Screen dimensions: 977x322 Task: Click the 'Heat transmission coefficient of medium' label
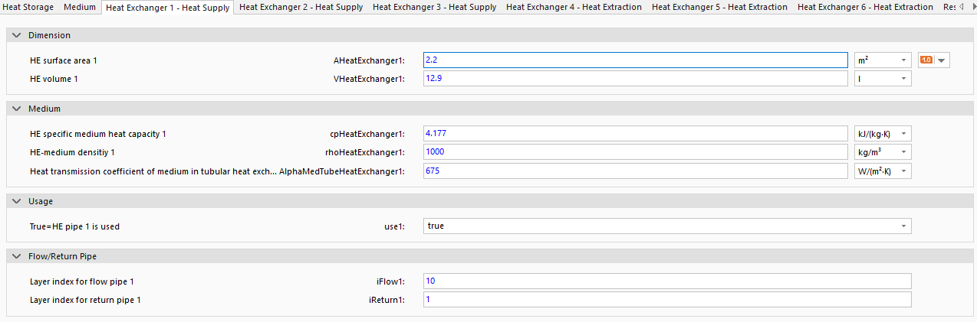click(x=153, y=171)
